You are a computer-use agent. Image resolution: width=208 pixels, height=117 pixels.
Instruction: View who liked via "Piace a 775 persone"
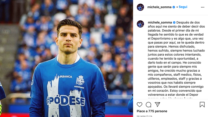(x=152, y=111)
